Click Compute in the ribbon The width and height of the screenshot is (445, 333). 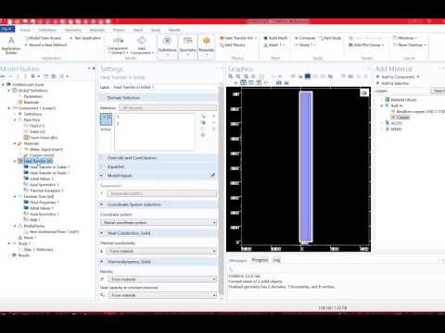305,38
